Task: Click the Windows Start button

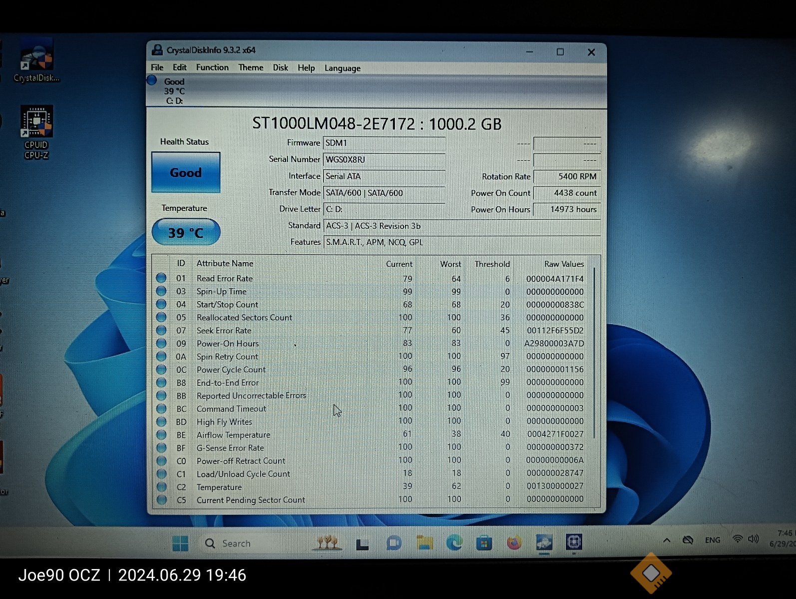Action: pyautogui.click(x=180, y=543)
